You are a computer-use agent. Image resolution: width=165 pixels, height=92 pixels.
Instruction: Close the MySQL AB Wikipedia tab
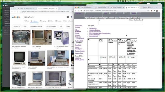click(36, 9)
